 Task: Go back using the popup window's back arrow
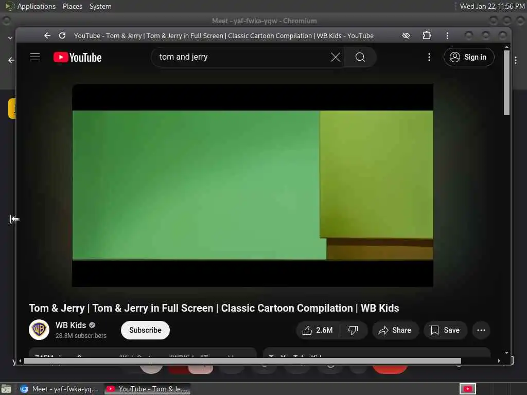(x=47, y=35)
